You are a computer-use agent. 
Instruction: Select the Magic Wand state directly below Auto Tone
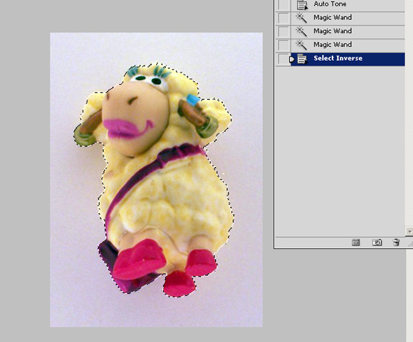[x=348, y=18]
